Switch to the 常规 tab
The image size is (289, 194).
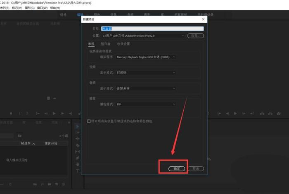[x=91, y=44]
